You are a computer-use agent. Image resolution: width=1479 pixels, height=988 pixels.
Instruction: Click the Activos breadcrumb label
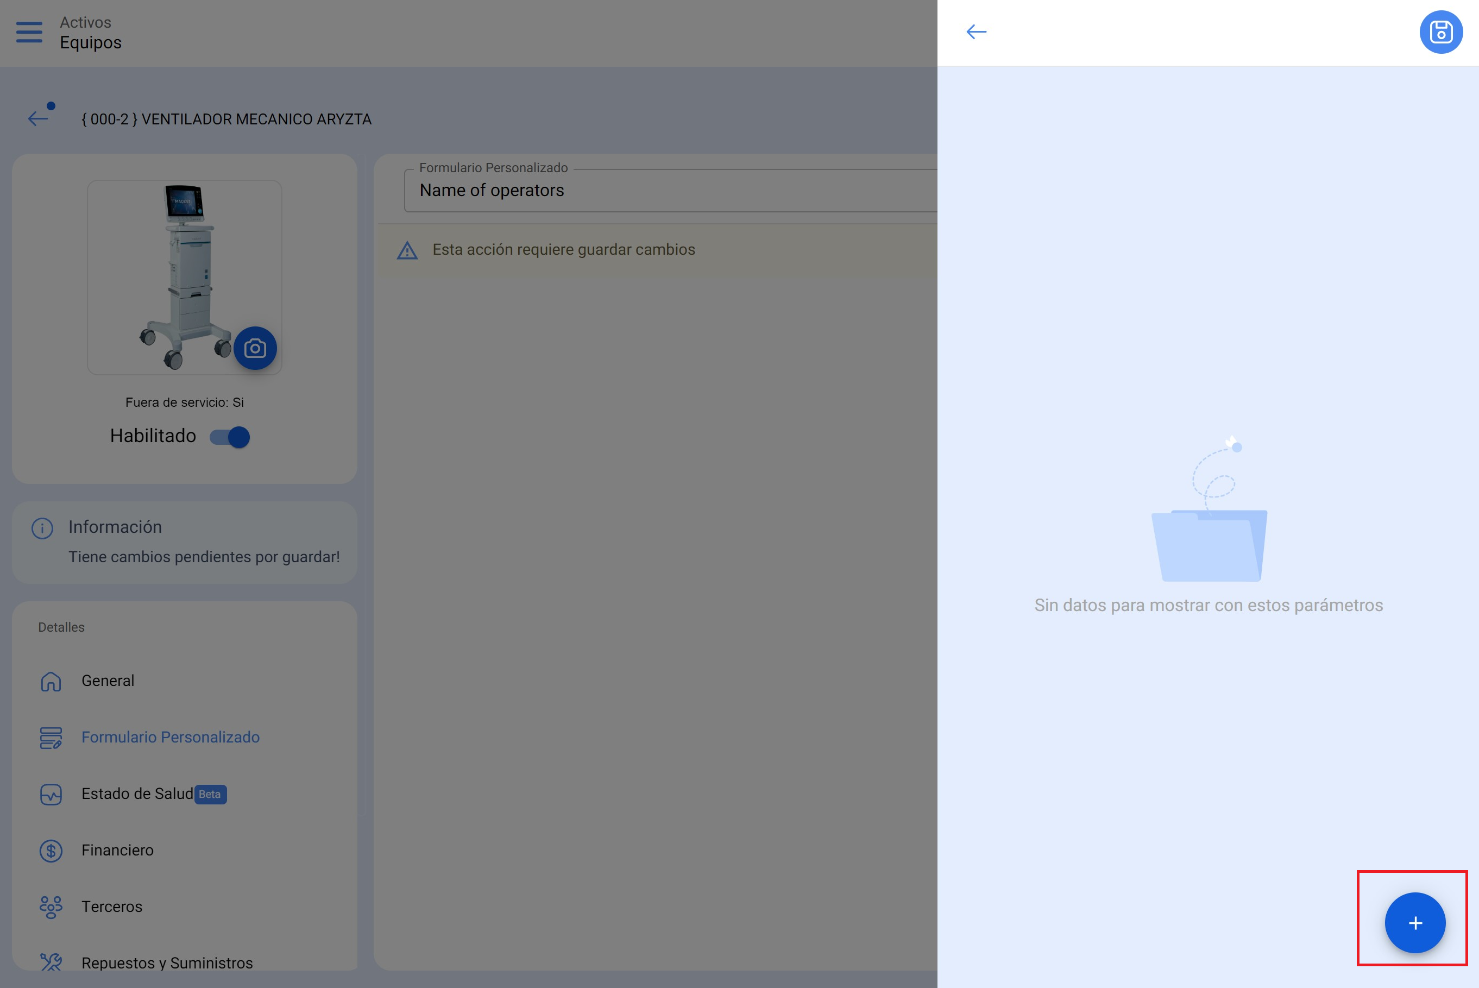click(86, 22)
